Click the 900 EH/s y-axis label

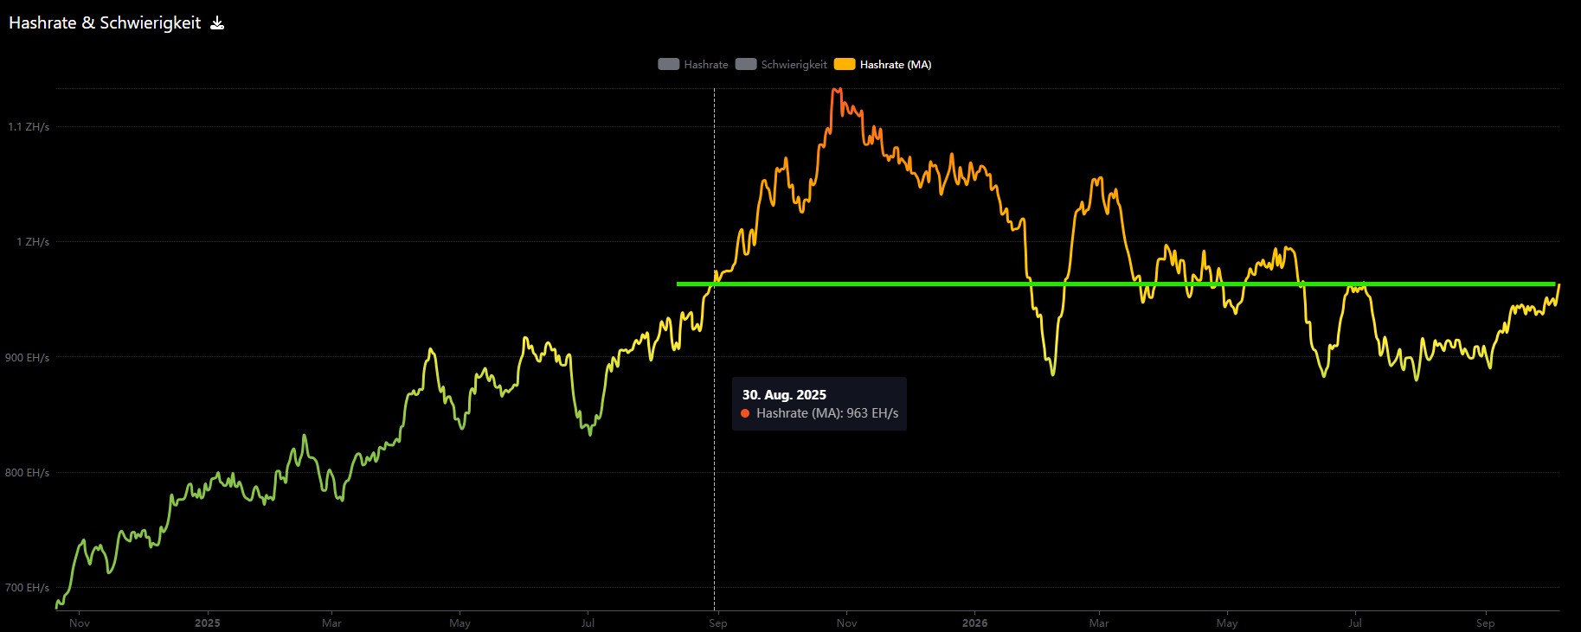pyautogui.click(x=27, y=358)
